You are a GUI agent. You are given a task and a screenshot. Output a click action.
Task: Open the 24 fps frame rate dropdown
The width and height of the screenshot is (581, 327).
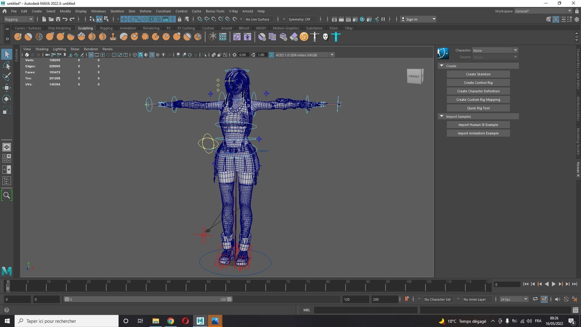point(514,299)
